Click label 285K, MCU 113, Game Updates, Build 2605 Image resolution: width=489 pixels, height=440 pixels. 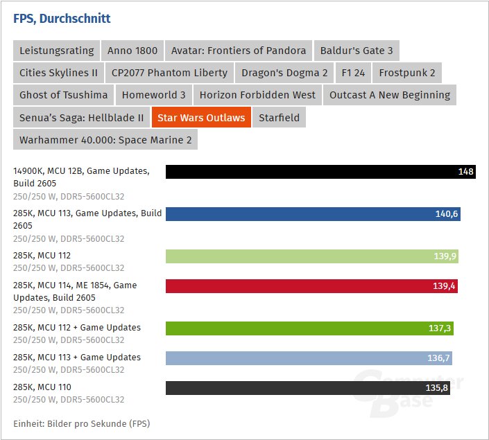pos(87,220)
